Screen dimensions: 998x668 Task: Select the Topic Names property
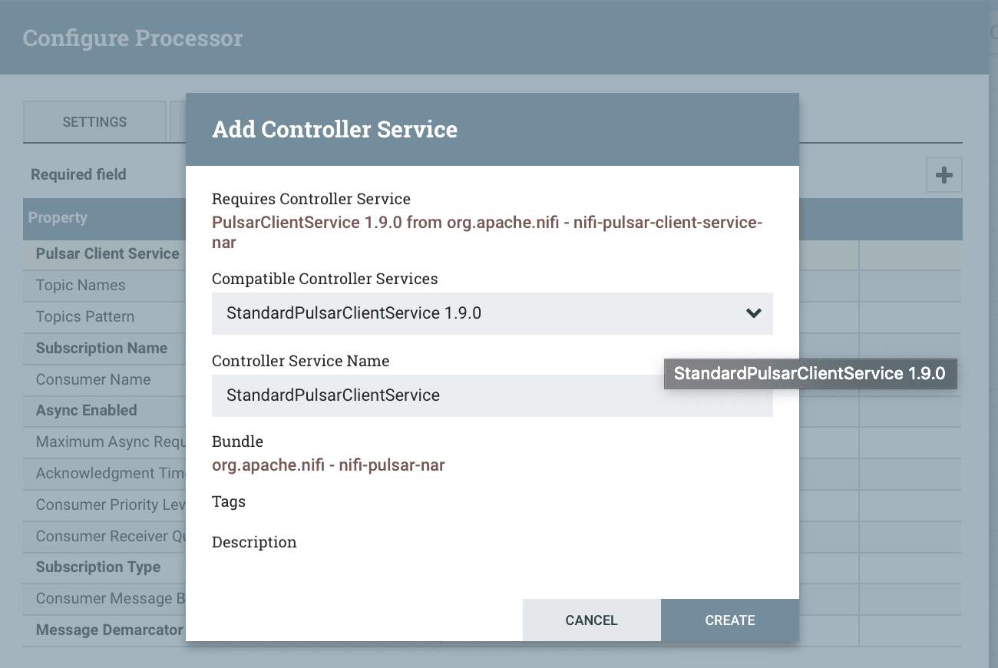(81, 286)
